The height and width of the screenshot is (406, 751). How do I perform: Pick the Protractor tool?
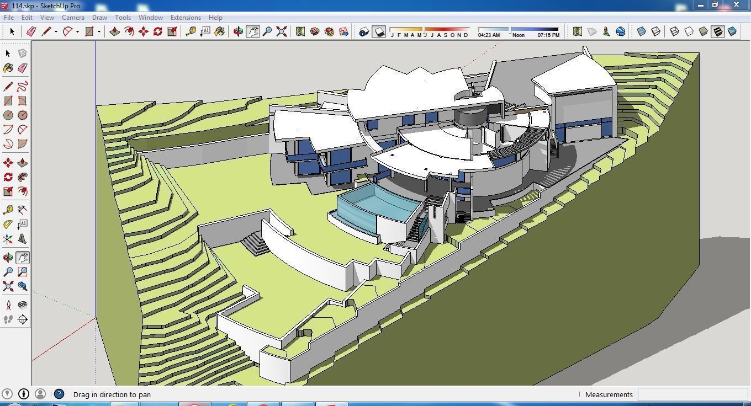coord(8,225)
